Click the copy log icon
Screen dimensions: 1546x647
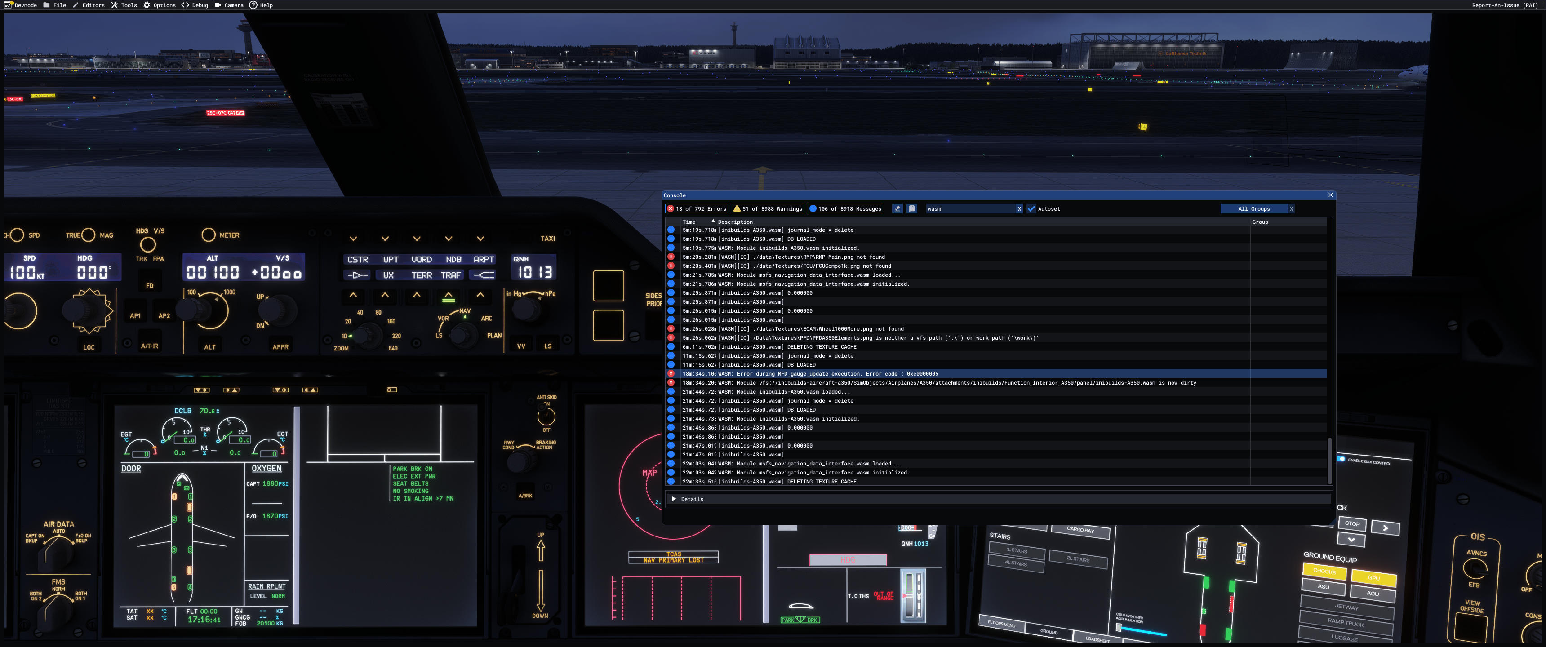click(x=911, y=209)
